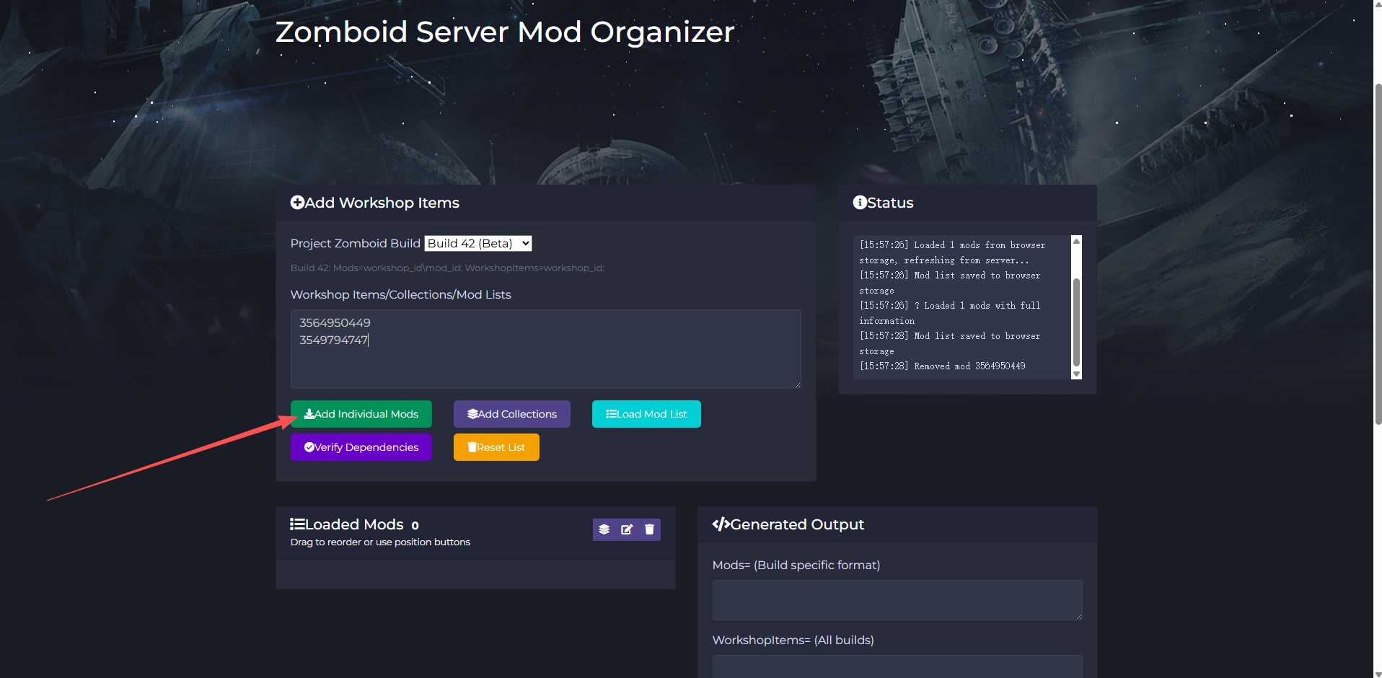Click the trash icon in Loaded Mods header
1382x678 pixels.
tap(649, 529)
